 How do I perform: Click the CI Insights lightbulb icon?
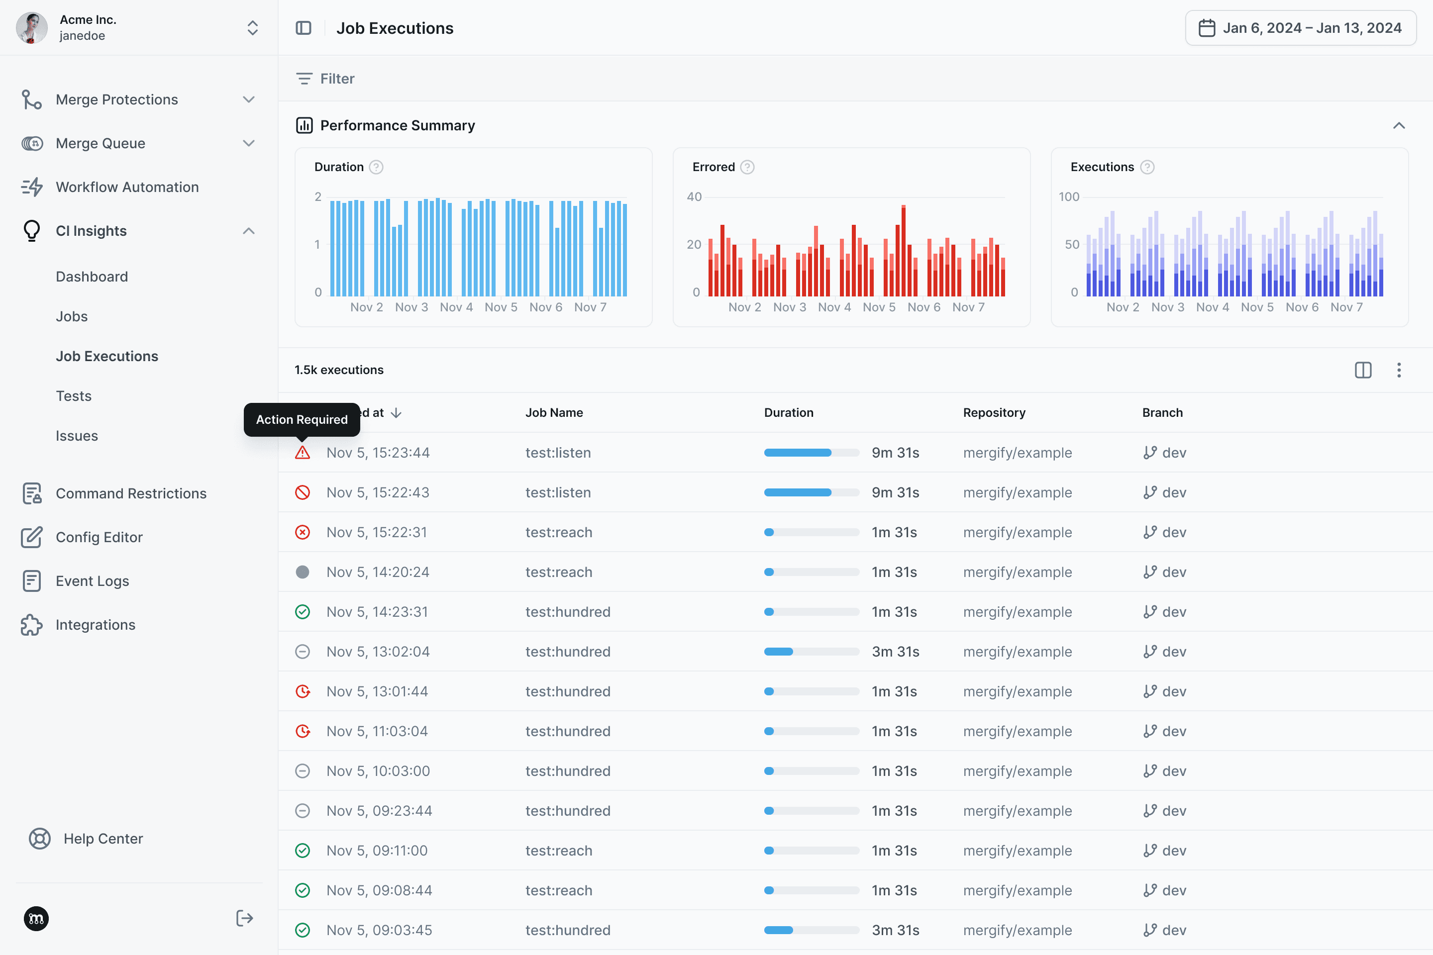point(32,231)
